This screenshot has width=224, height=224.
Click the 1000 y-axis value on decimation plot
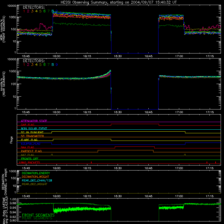coord(12,171)
